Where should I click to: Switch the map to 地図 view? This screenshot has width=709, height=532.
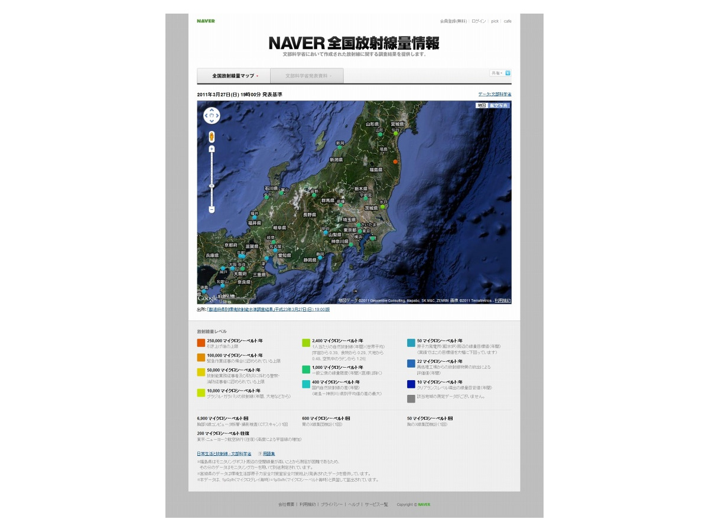(x=482, y=105)
